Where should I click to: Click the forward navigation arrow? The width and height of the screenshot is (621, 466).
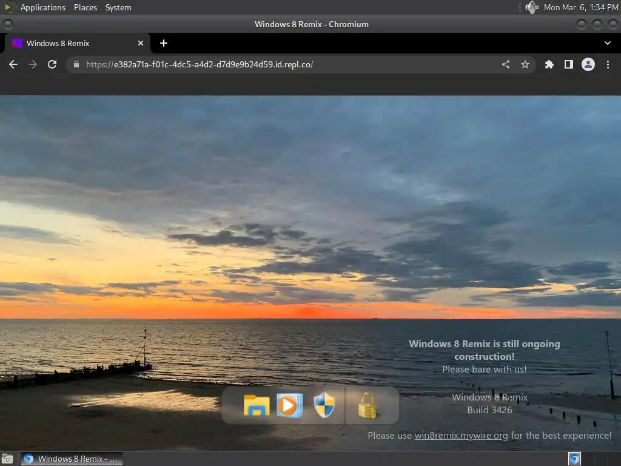[33, 64]
